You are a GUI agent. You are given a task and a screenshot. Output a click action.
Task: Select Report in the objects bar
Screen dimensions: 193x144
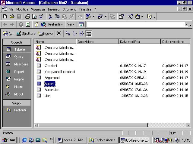click(x=17, y=72)
